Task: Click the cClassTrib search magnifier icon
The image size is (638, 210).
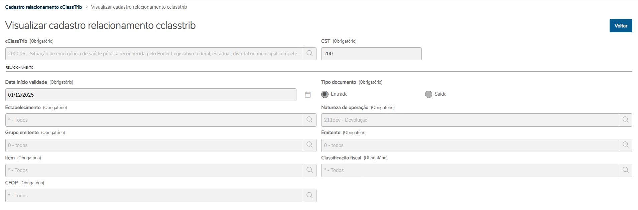Action: [309, 54]
